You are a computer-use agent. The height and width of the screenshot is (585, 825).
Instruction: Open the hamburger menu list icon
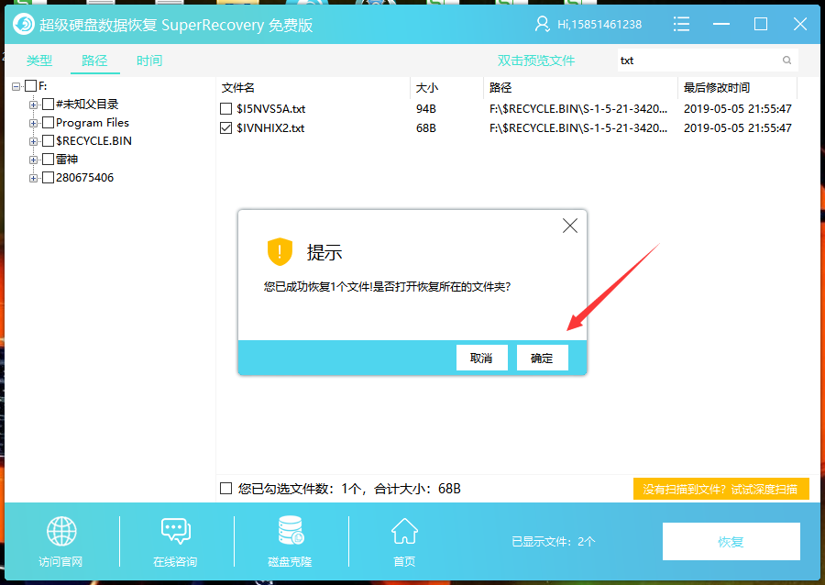coord(681,24)
